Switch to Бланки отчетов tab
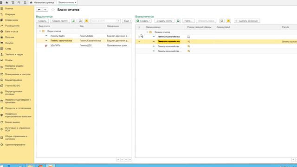This screenshot has width=297, height=167. tap(66, 2)
